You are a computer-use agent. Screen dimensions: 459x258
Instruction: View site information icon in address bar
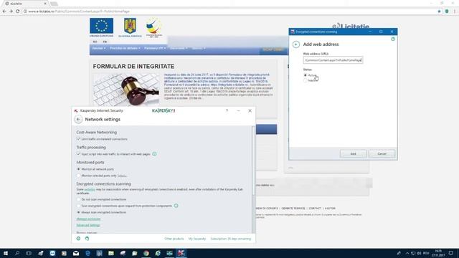point(25,11)
